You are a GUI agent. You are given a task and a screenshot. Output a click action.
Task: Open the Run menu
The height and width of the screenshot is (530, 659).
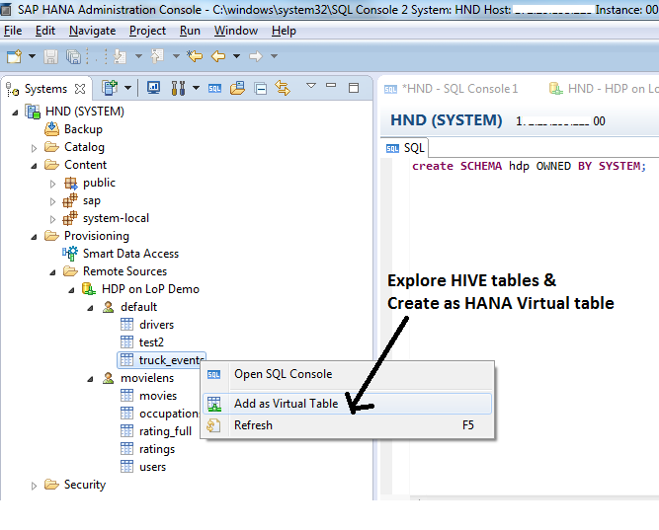point(190,31)
